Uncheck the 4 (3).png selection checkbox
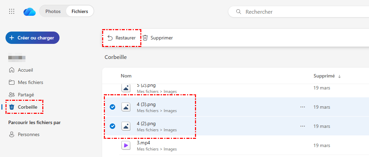The image size is (369, 157). click(x=112, y=107)
